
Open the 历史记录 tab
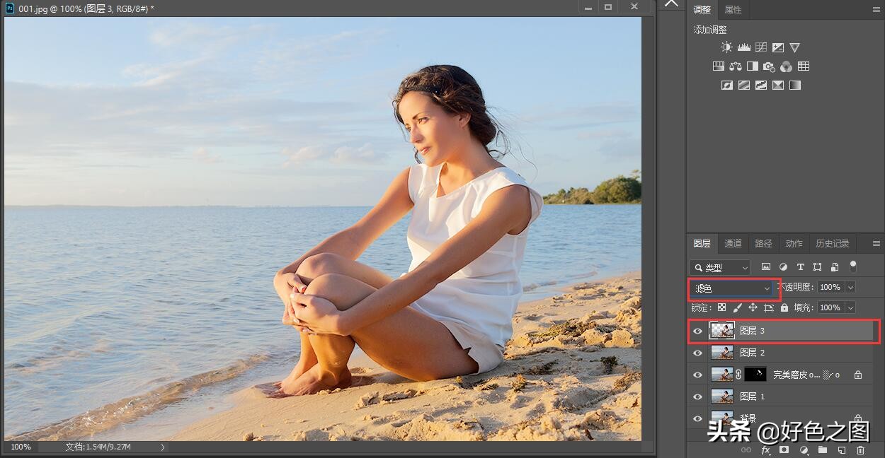pos(832,243)
